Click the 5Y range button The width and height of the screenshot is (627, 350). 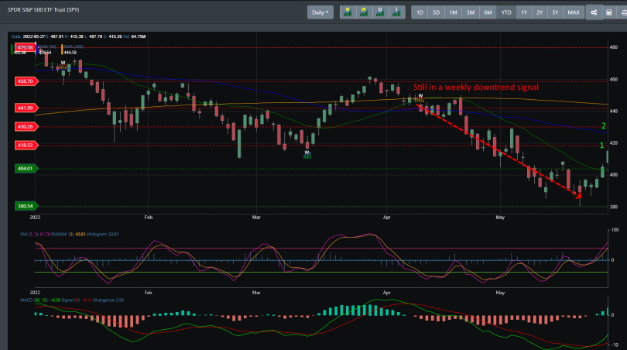tap(555, 12)
